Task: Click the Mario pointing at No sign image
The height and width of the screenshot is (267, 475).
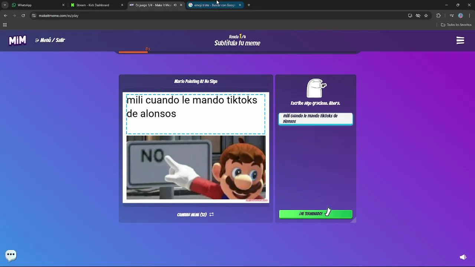Action: tap(196, 168)
